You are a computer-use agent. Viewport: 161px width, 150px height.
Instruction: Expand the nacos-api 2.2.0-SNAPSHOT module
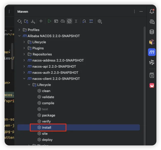(x=24, y=66)
